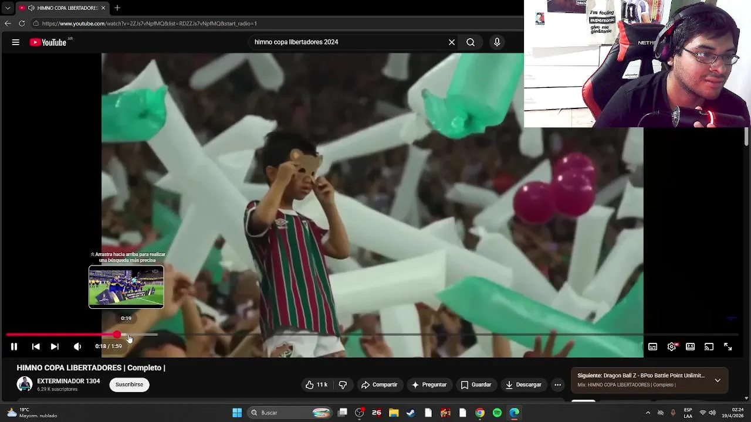
Task: Select the HIMNO COPA LIBERTADORES browser tab
Action: [62, 8]
